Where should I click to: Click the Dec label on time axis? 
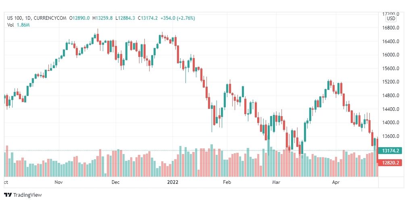116,182
